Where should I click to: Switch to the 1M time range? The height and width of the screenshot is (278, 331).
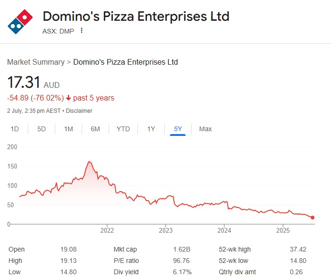(x=68, y=129)
